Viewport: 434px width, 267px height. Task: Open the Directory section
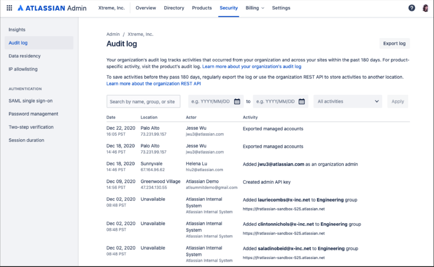click(174, 8)
